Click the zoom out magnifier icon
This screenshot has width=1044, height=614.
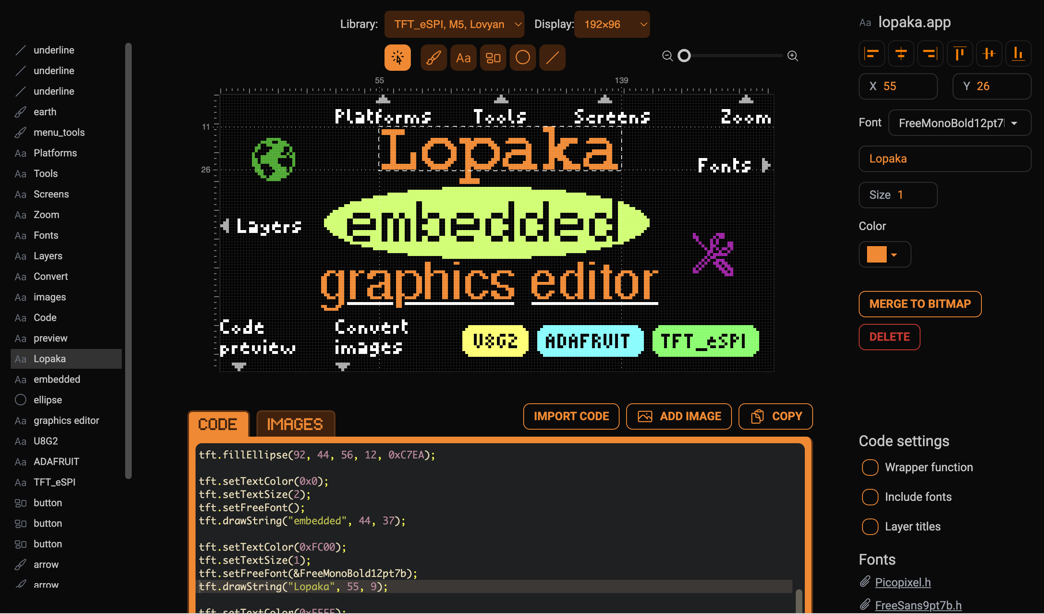pyautogui.click(x=667, y=56)
